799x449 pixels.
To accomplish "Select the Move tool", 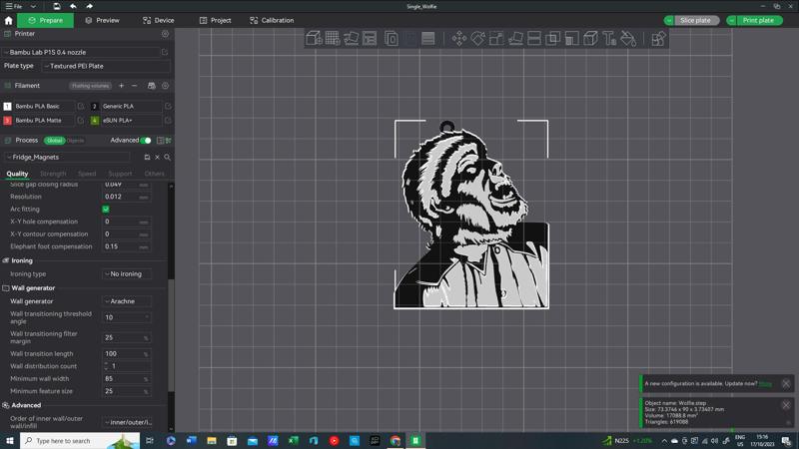I will 458,38.
